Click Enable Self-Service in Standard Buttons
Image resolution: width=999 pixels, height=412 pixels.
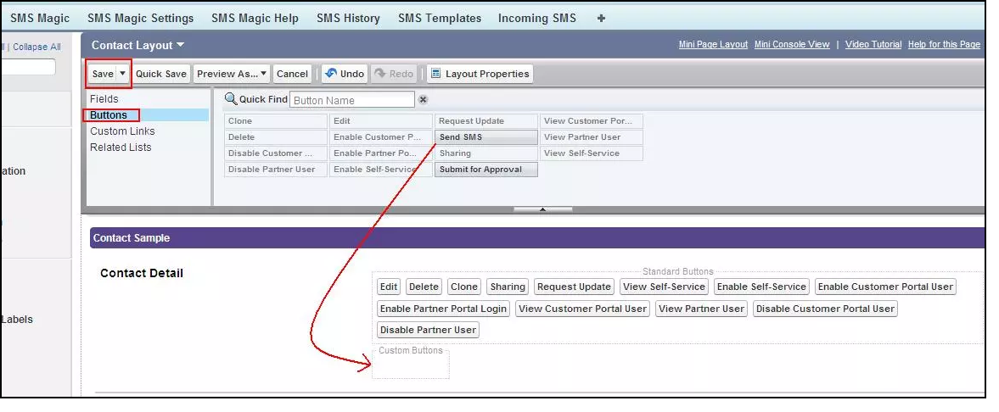pyautogui.click(x=761, y=287)
